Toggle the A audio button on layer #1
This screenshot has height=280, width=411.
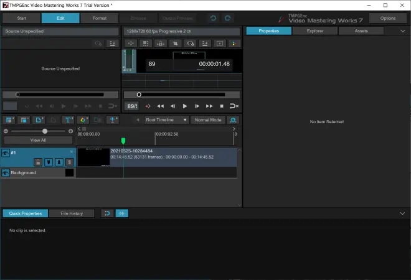click(x=59, y=162)
